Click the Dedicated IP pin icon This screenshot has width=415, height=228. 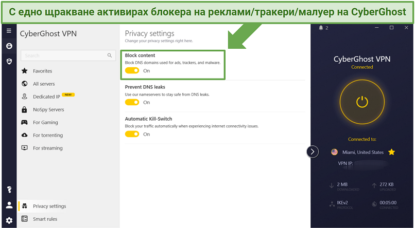(25, 97)
